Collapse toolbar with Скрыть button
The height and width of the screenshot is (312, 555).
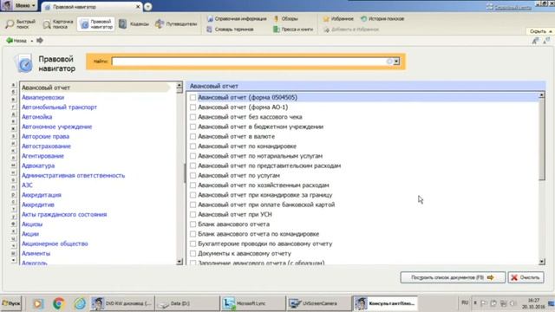[x=540, y=31]
